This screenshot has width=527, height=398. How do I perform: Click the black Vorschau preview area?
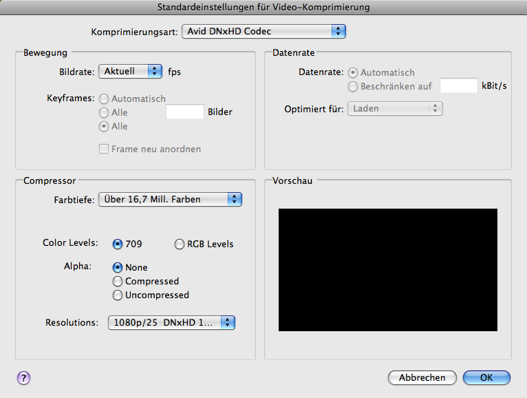click(x=387, y=271)
